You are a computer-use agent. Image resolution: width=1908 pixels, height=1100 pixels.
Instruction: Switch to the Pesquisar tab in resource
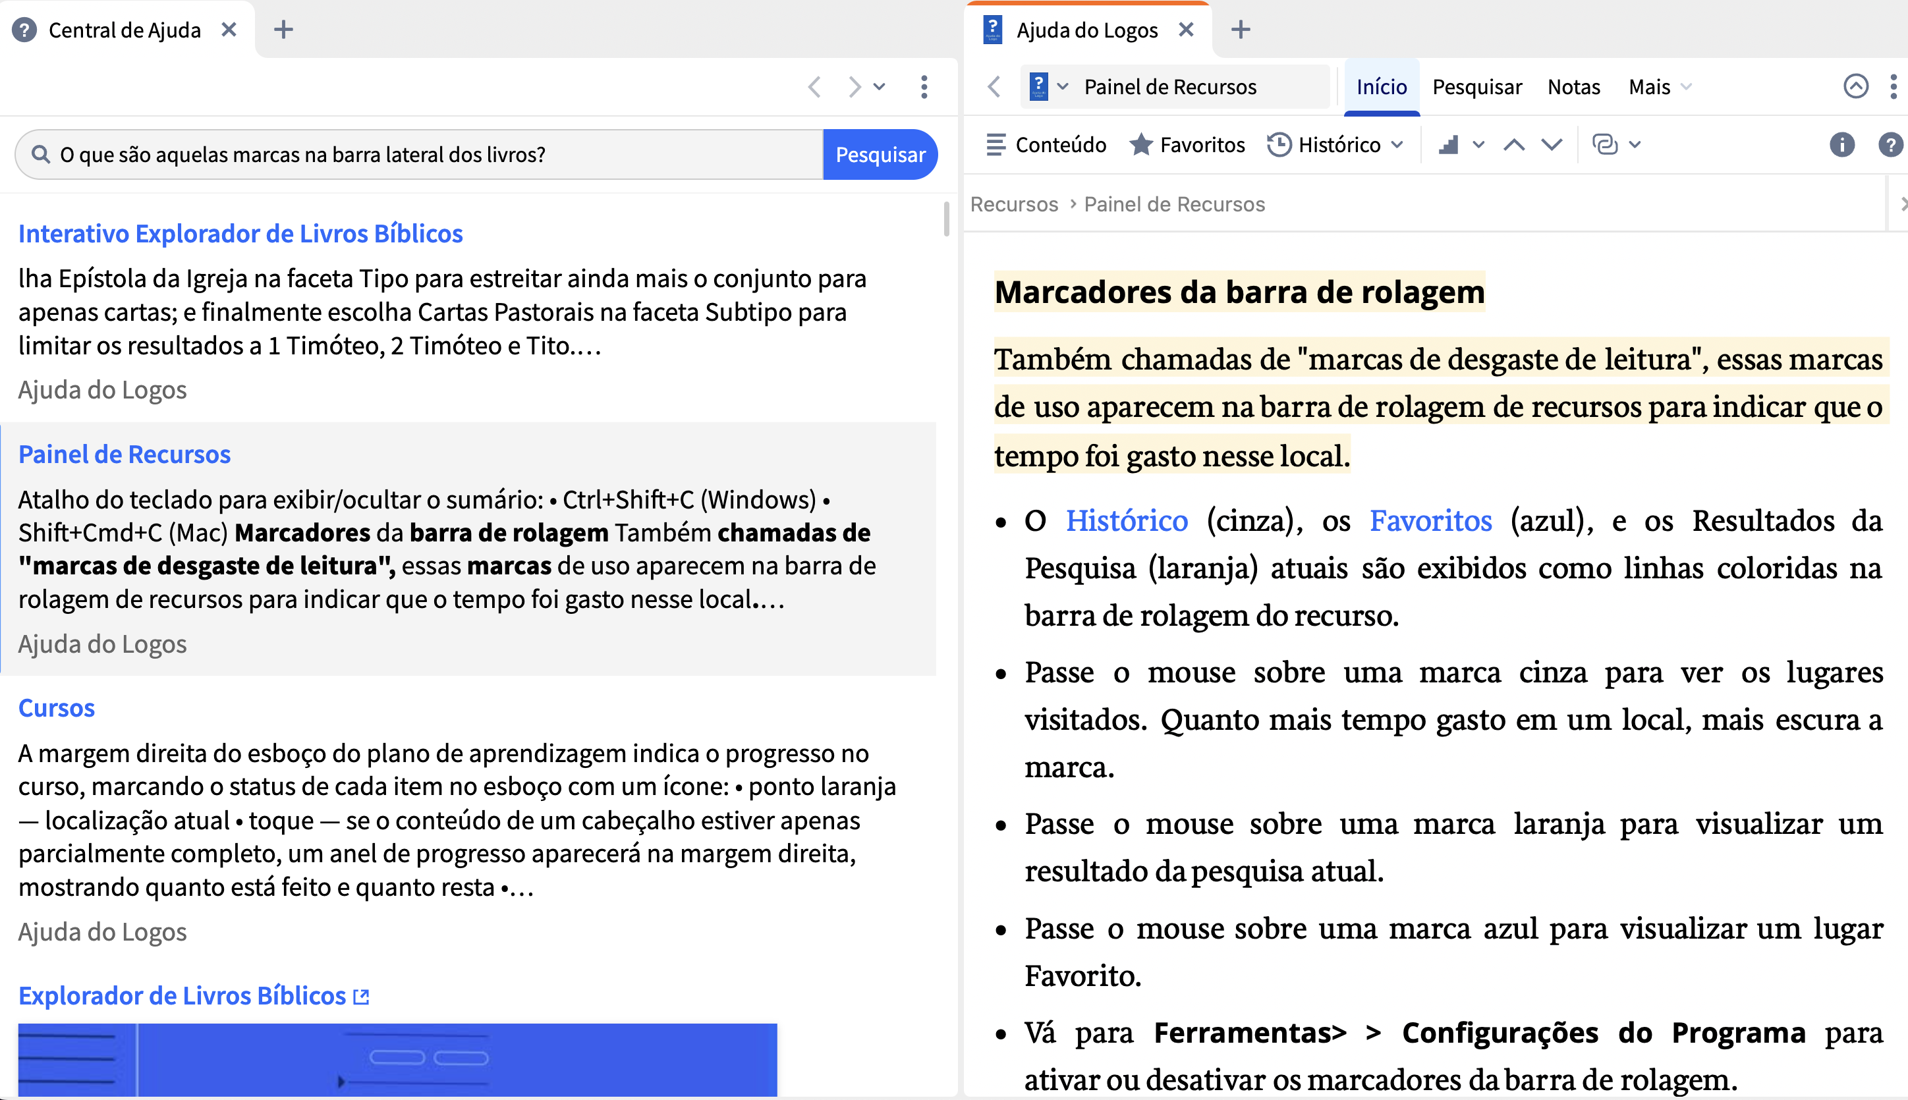pyautogui.click(x=1476, y=87)
